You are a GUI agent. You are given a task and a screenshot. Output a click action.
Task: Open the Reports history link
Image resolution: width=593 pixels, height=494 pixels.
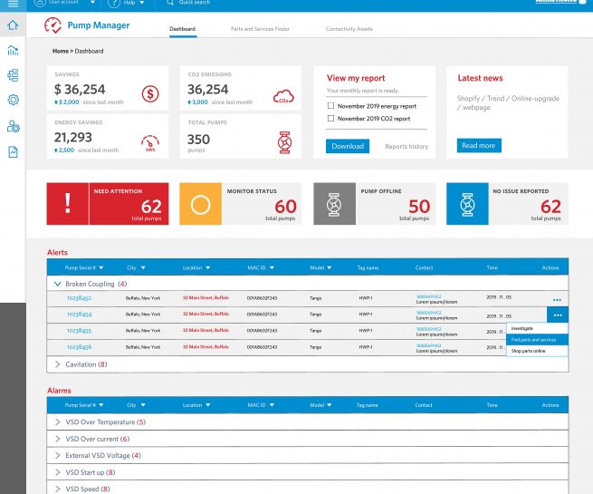tap(406, 146)
